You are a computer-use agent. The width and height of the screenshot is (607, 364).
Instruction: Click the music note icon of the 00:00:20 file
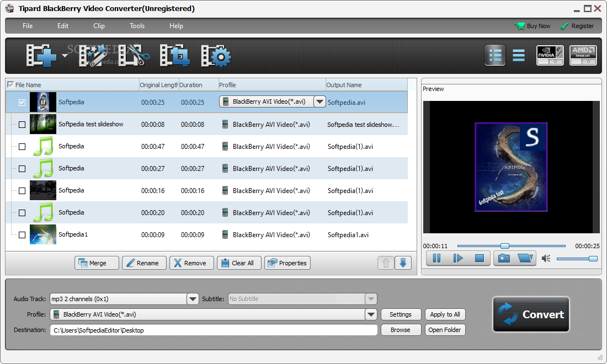(x=43, y=212)
